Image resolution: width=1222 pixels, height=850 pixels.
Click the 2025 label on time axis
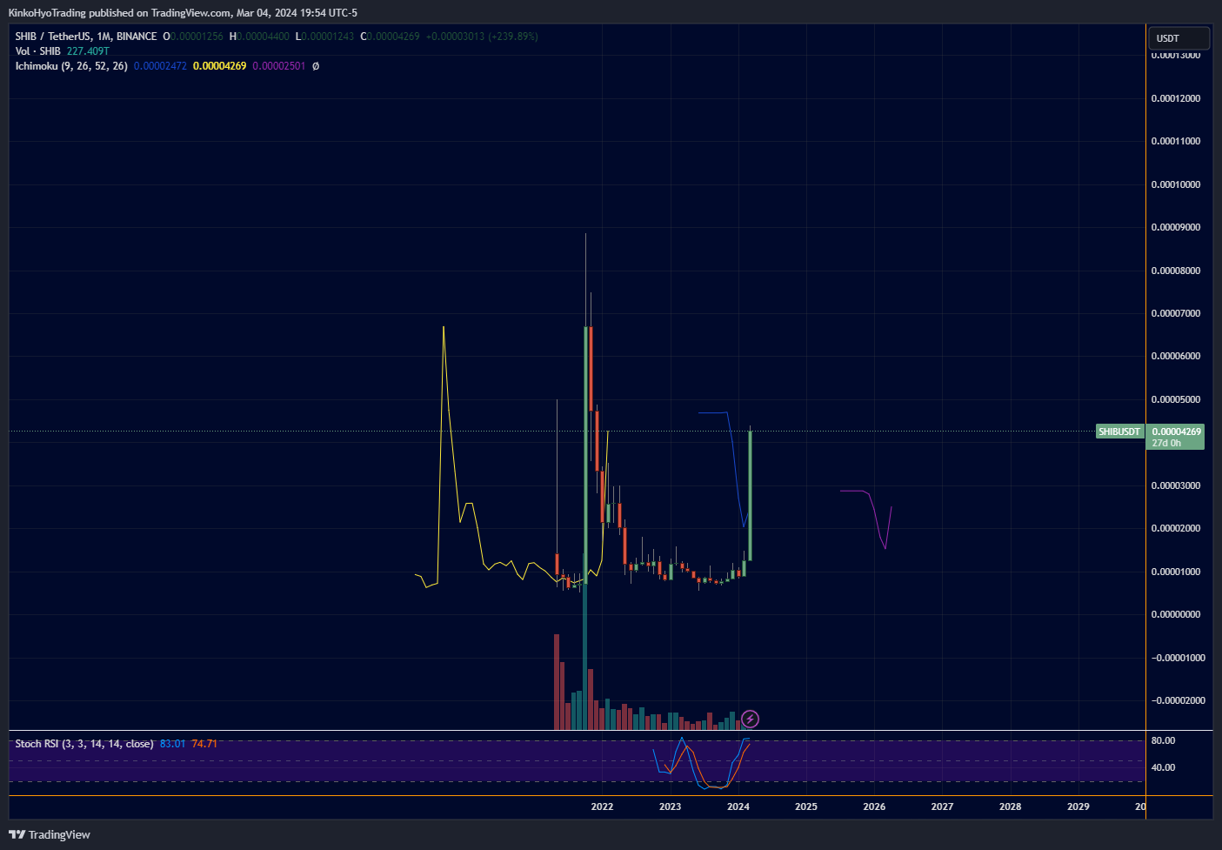click(806, 806)
